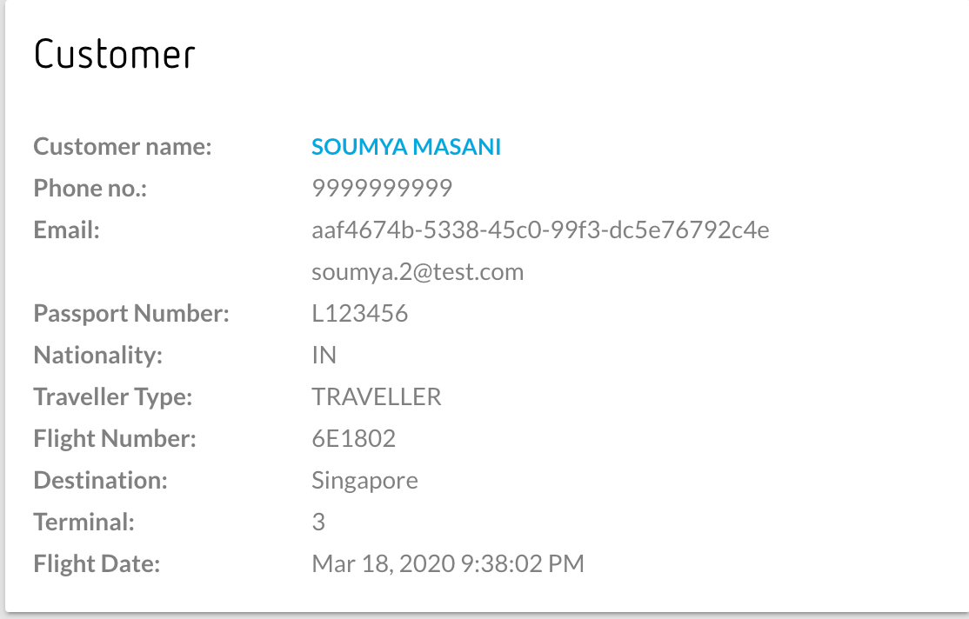969x619 pixels.
Task: Click the terminal value 3
Action: coord(318,522)
